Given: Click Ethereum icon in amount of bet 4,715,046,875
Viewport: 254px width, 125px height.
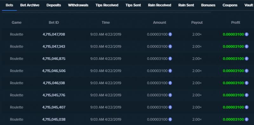Looking at the screenshot, I should [x=170, y=59].
